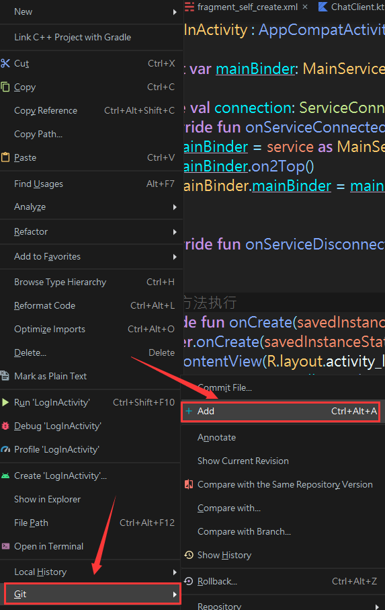Click the clipboard Paste icon
The height and width of the screenshot is (610, 385).
pyautogui.click(x=5, y=157)
